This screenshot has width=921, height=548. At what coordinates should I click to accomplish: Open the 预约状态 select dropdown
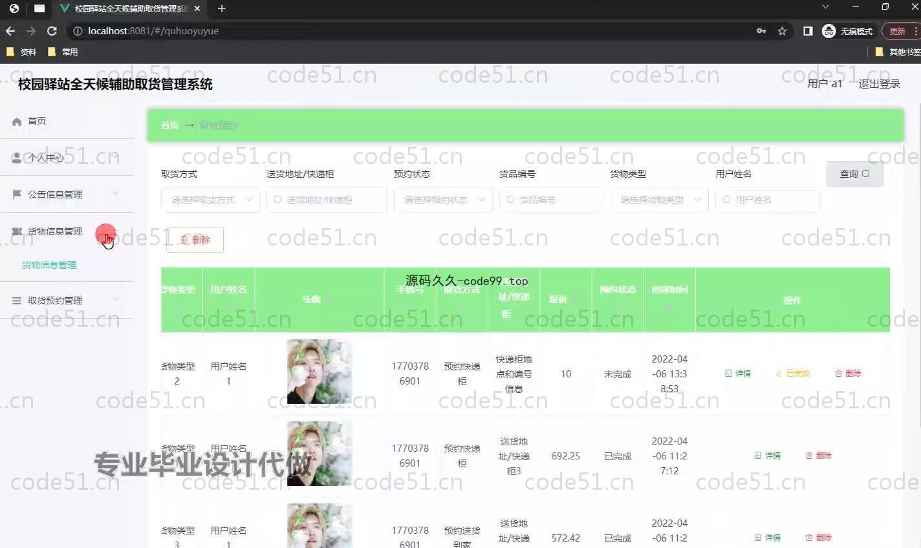click(x=443, y=200)
